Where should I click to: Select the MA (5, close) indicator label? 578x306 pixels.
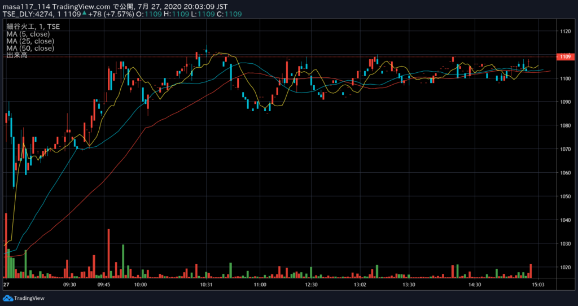coord(28,34)
